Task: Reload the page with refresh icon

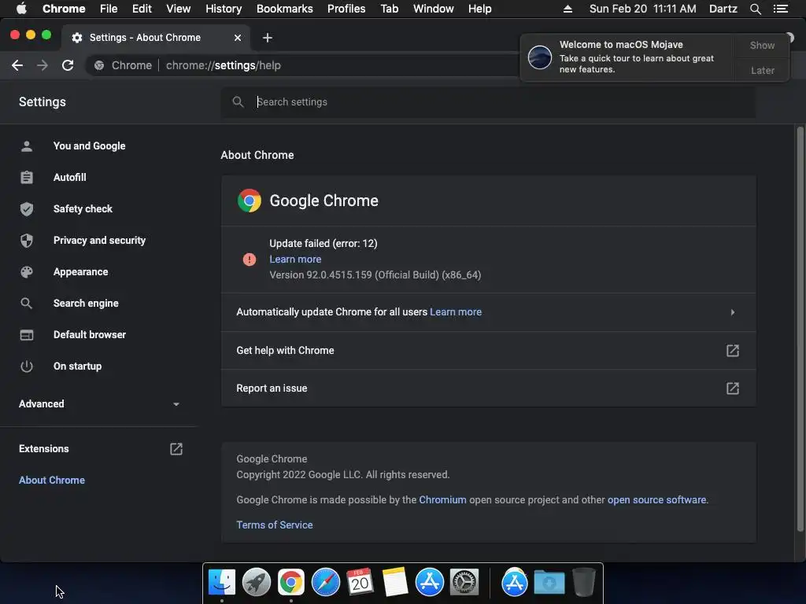Action: click(x=68, y=65)
